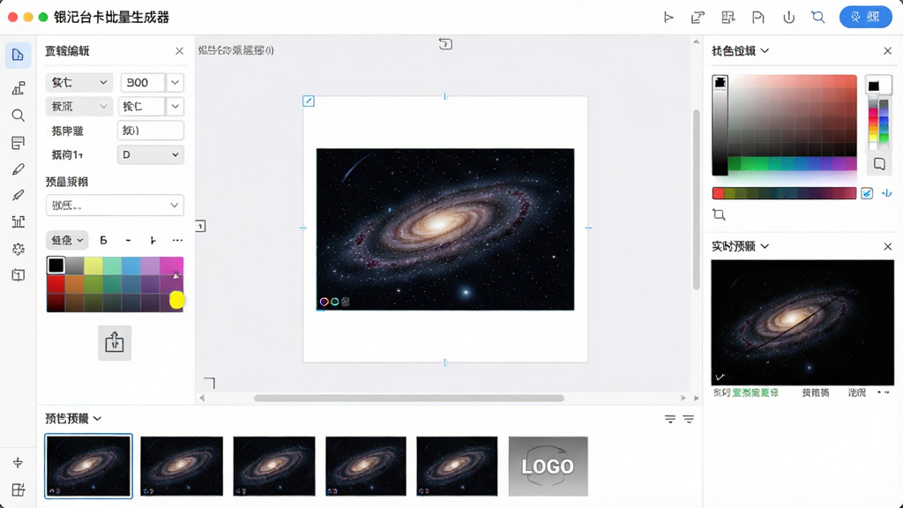Select the card template icon in left sidebar

tap(18, 275)
